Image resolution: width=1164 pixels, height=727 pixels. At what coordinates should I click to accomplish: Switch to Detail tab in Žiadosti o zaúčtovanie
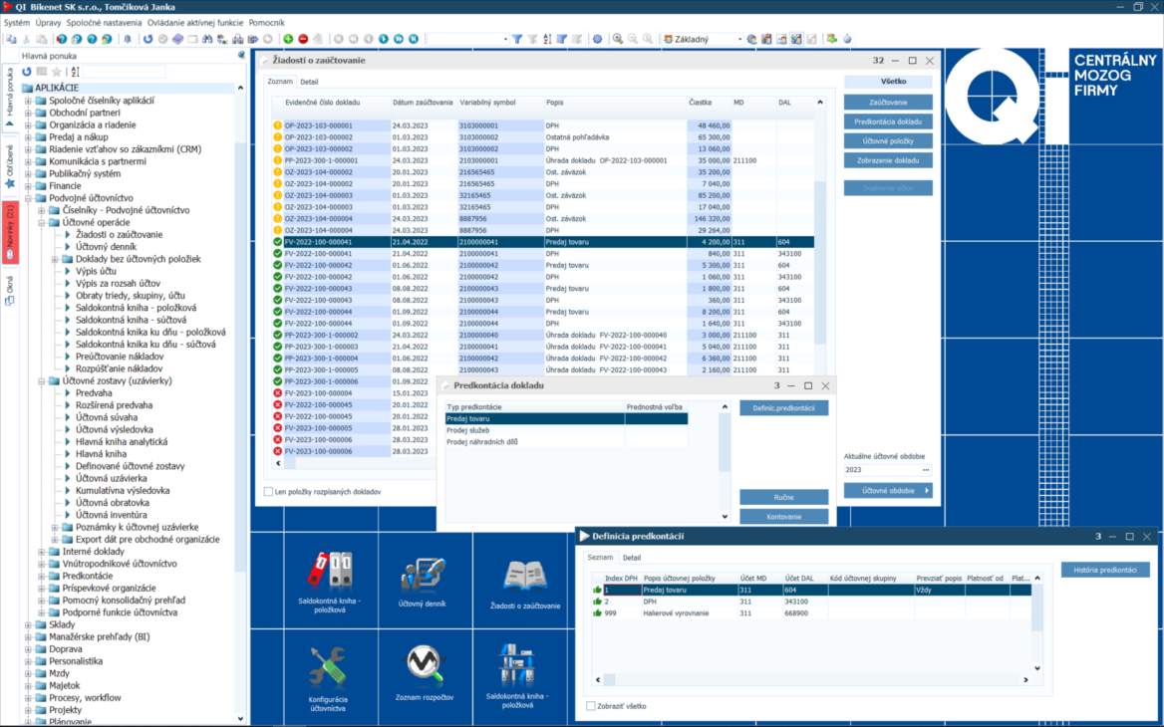pyautogui.click(x=309, y=82)
